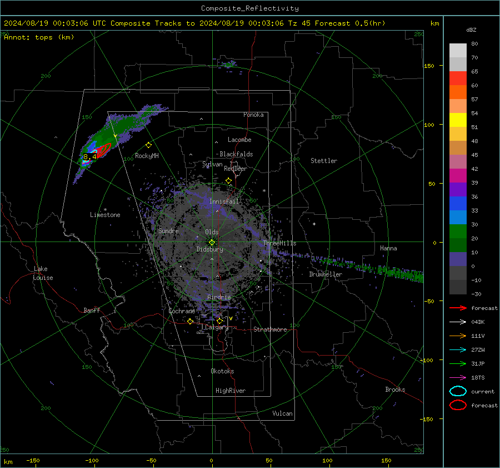Screen dimensions: 500x468
Task: Click the green 31JP arrow in legend
Action: (458, 363)
